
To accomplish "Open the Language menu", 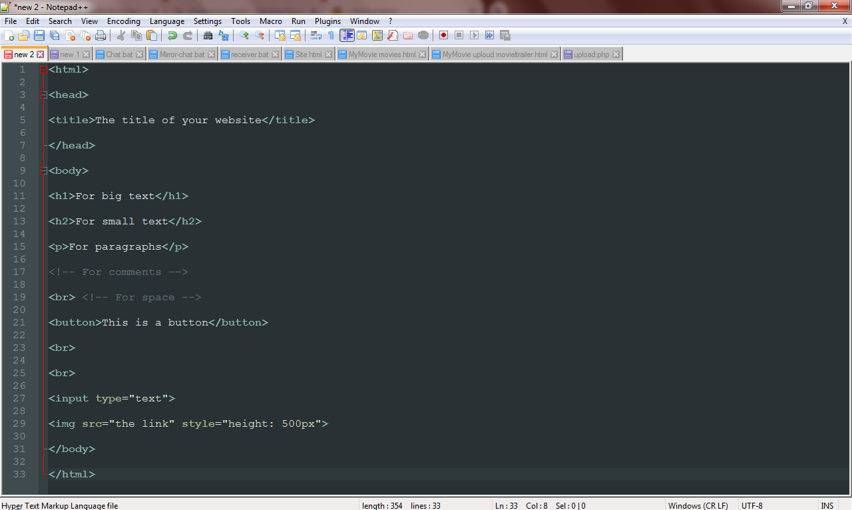I will pyautogui.click(x=167, y=21).
